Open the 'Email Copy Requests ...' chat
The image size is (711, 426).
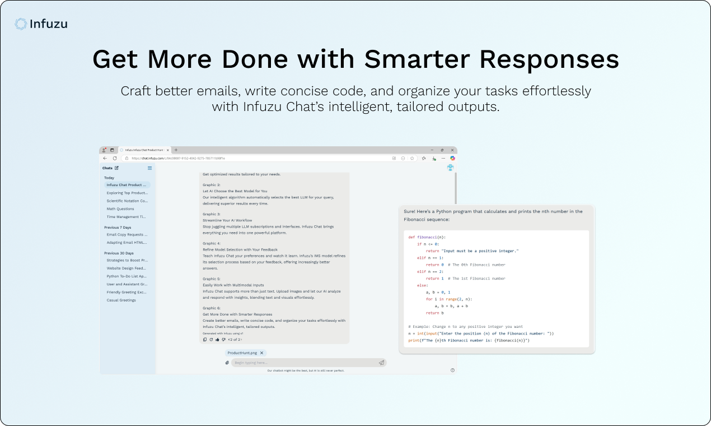click(127, 235)
